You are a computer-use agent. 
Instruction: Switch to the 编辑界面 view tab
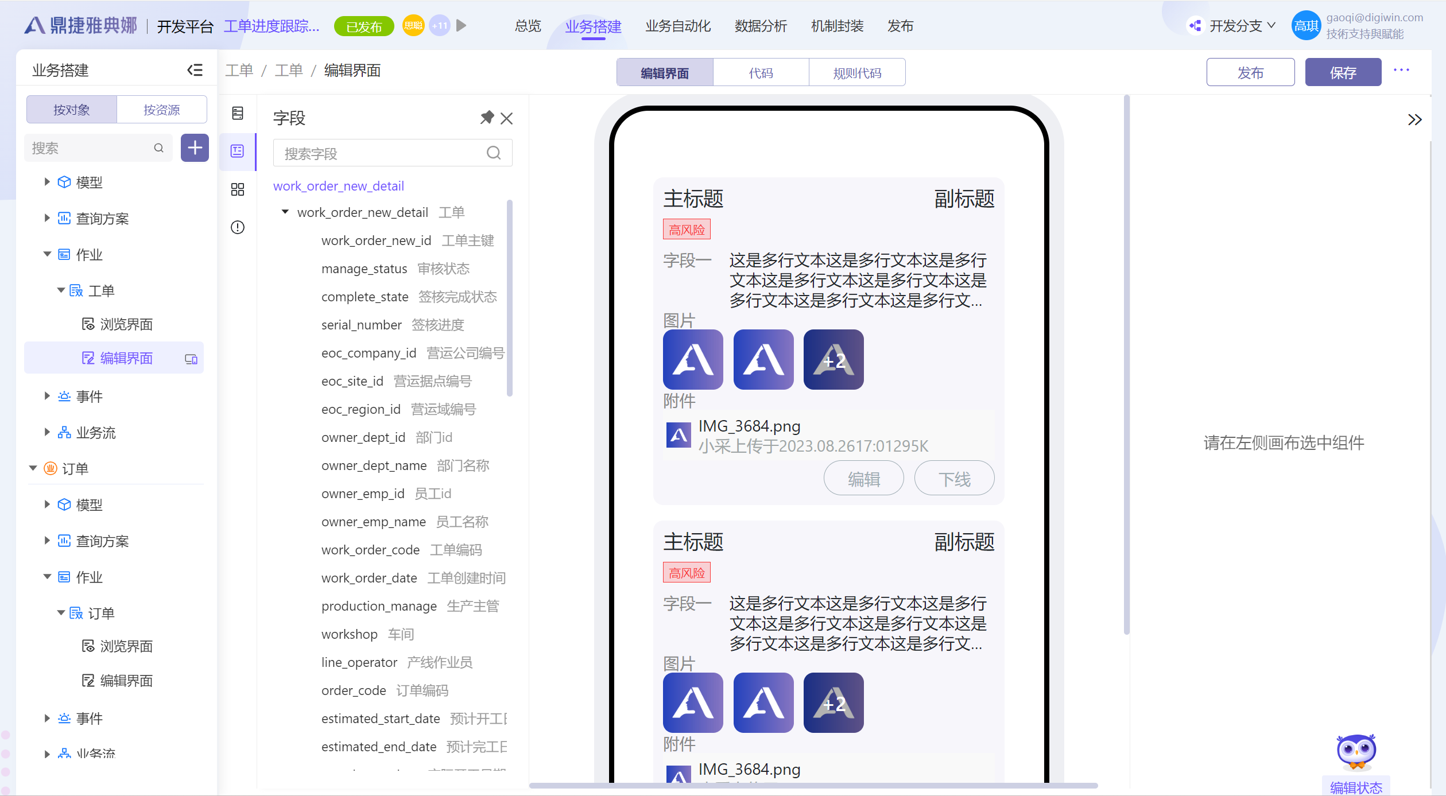665,73
